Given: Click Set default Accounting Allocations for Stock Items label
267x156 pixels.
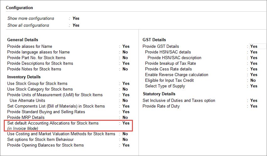Looking at the screenshot, I should (53, 123).
